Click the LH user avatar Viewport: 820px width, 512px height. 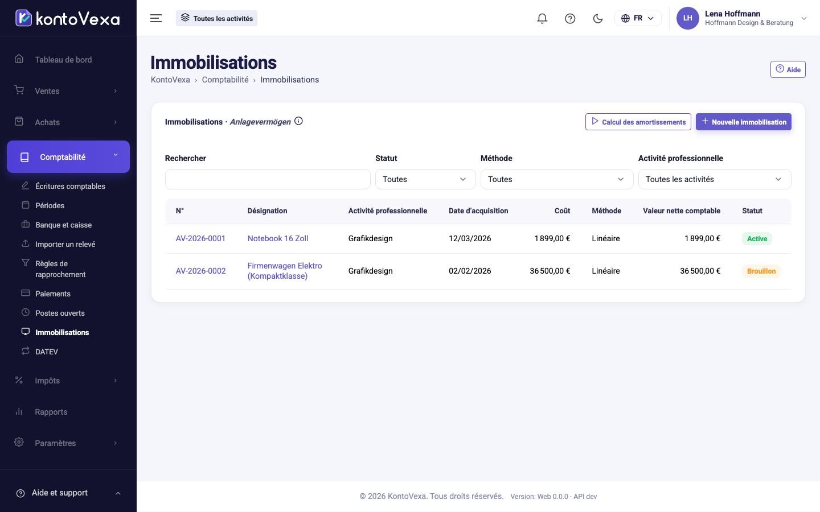[688, 18]
